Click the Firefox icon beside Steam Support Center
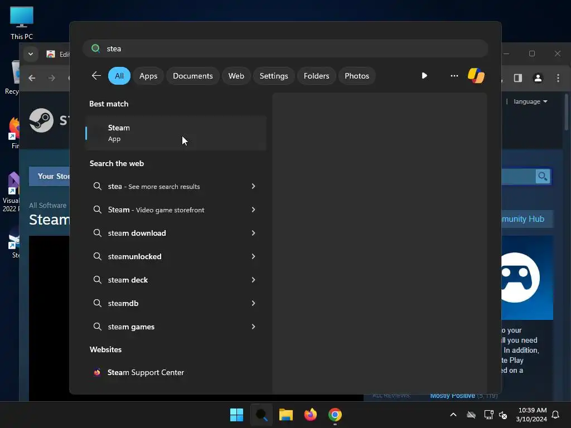The image size is (571, 428). click(x=97, y=372)
